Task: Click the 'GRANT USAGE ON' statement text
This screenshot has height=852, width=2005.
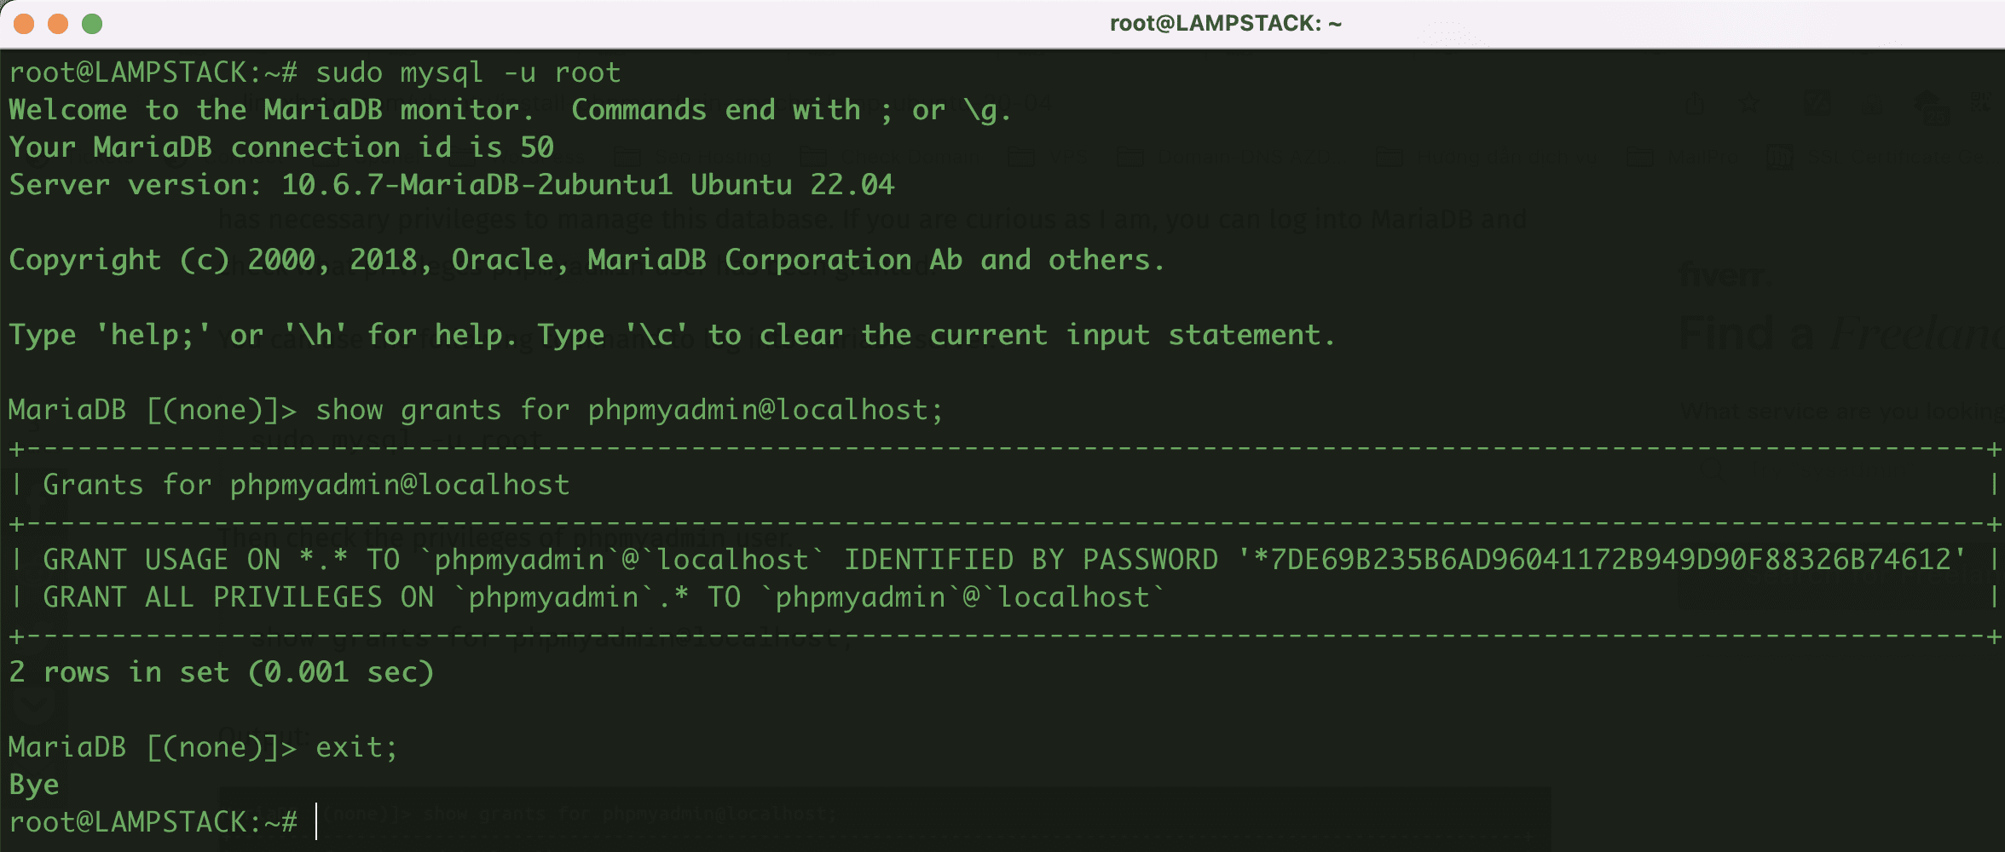Action: click(x=161, y=561)
